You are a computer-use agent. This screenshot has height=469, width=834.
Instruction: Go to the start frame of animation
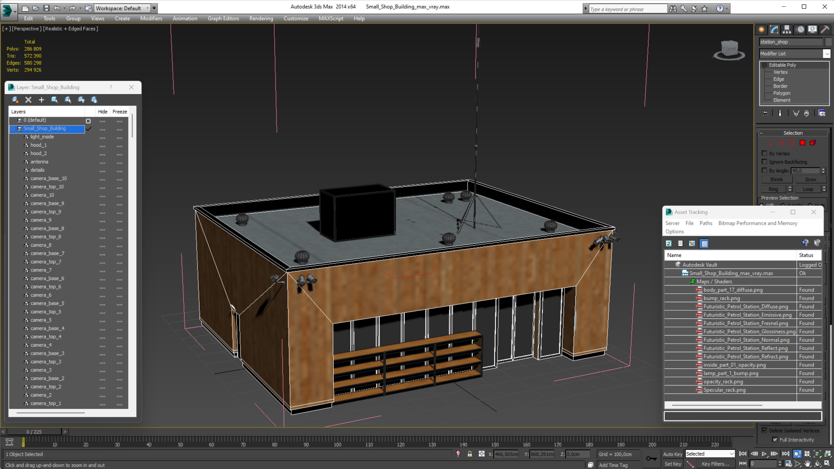pyautogui.click(x=743, y=454)
